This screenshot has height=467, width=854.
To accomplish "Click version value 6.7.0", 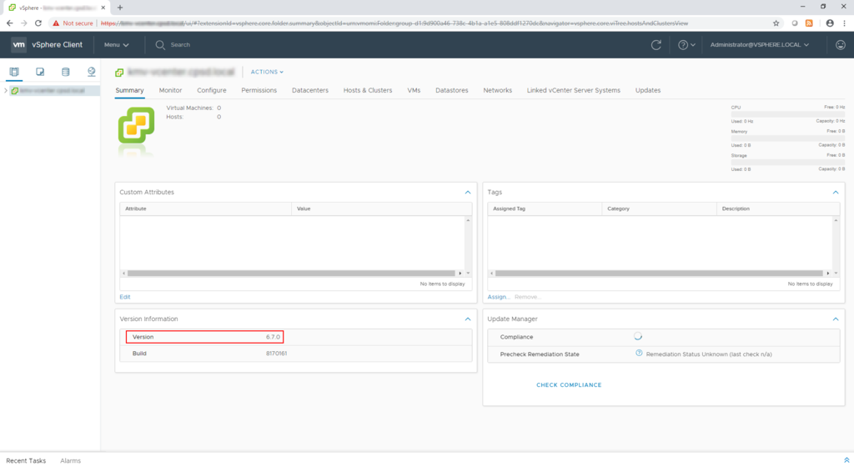I will click(273, 337).
